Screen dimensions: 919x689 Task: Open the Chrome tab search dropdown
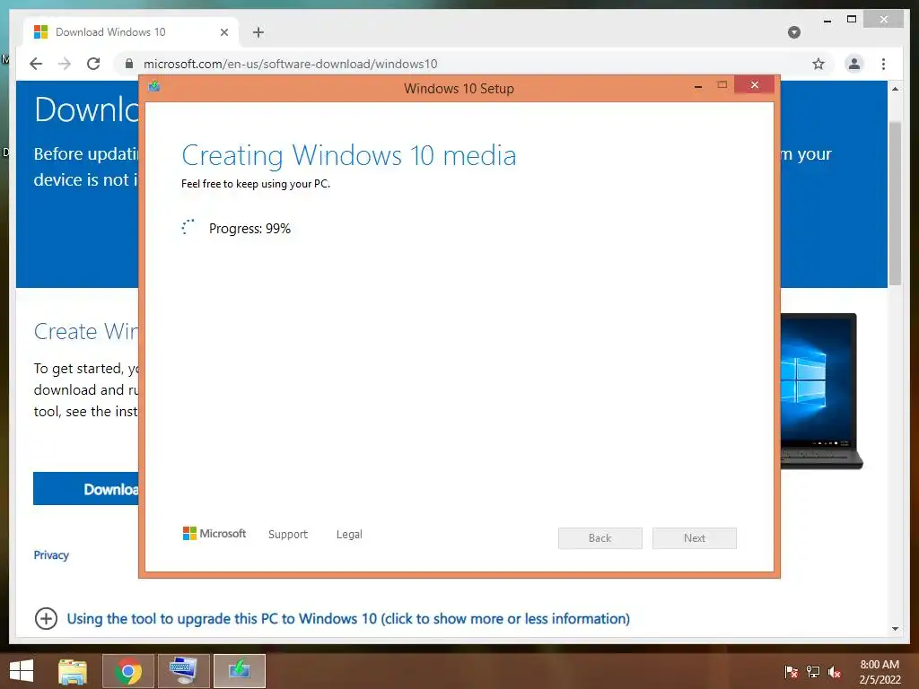click(794, 32)
